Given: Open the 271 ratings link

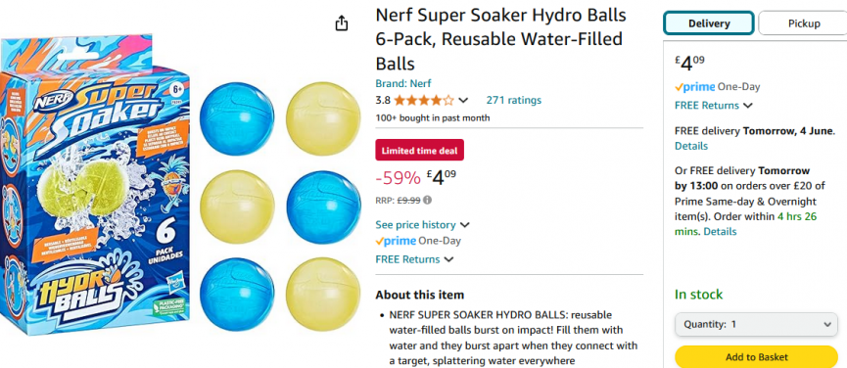Looking at the screenshot, I should [514, 100].
